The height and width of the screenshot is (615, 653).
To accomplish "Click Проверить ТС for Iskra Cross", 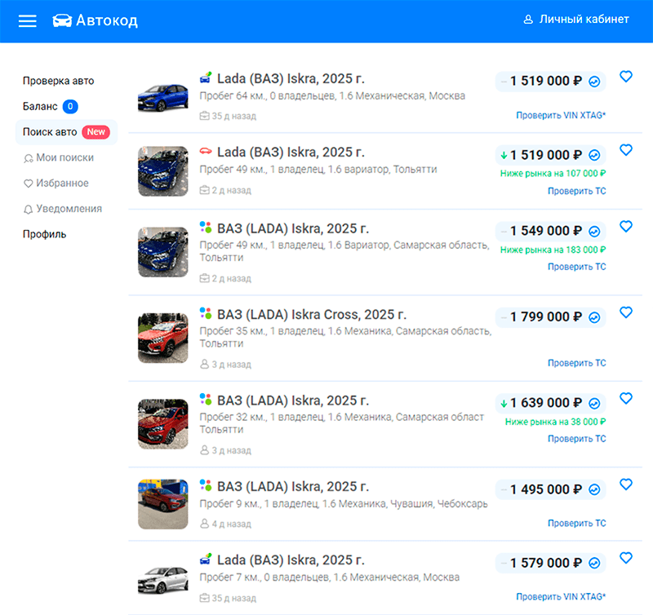I will (577, 363).
